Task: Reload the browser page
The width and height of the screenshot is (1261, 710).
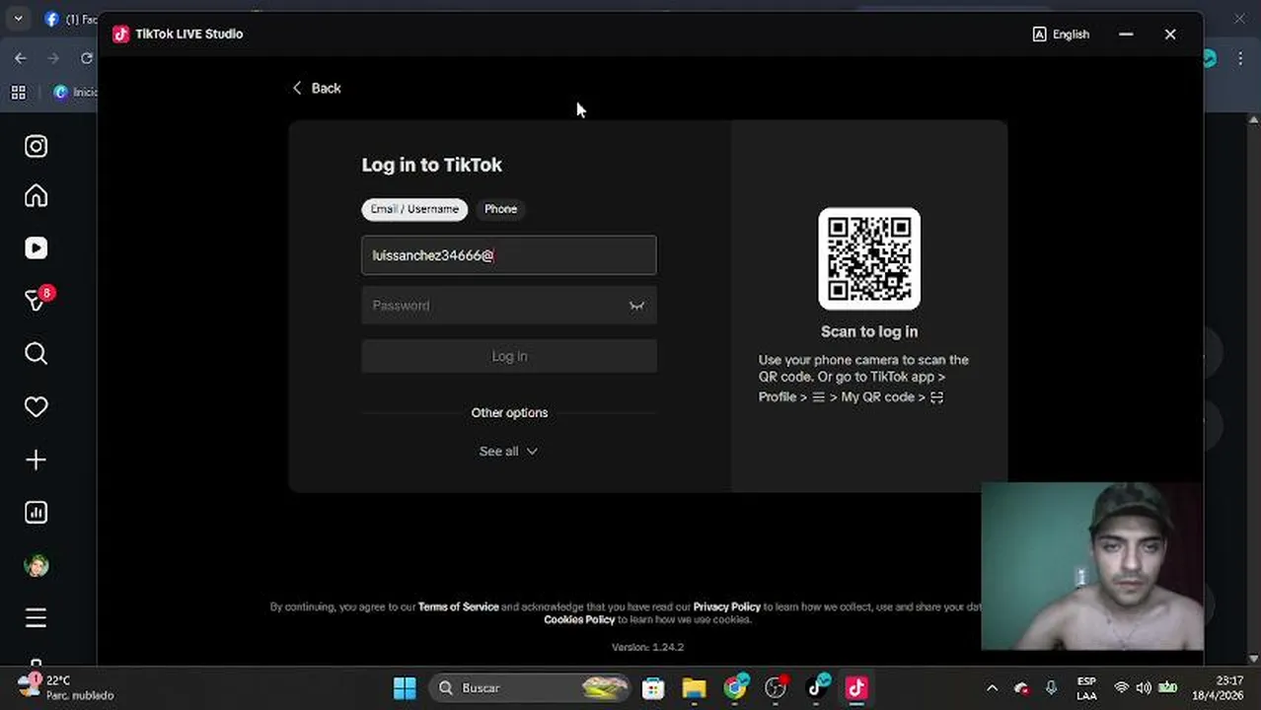Action: click(86, 58)
